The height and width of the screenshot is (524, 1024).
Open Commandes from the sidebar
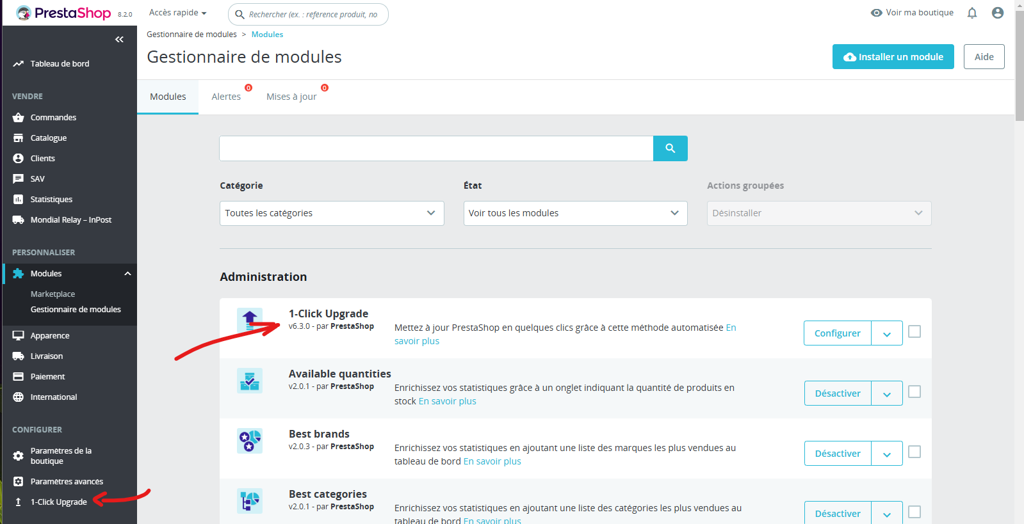pos(53,117)
